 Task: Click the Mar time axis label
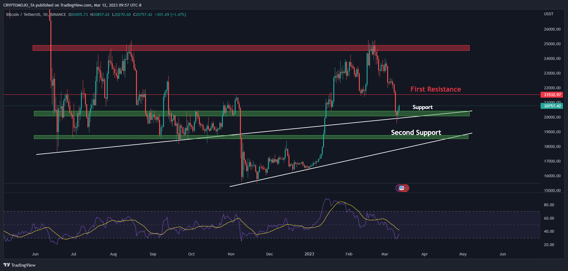tap(385, 254)
